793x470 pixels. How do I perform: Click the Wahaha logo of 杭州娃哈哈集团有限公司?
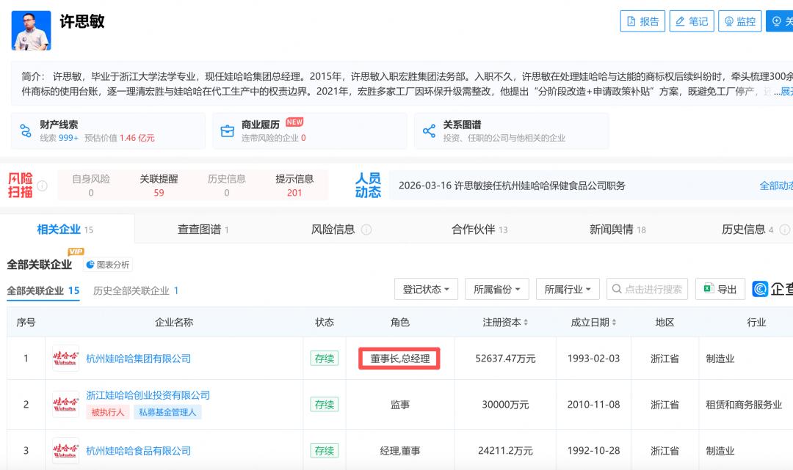66,359
